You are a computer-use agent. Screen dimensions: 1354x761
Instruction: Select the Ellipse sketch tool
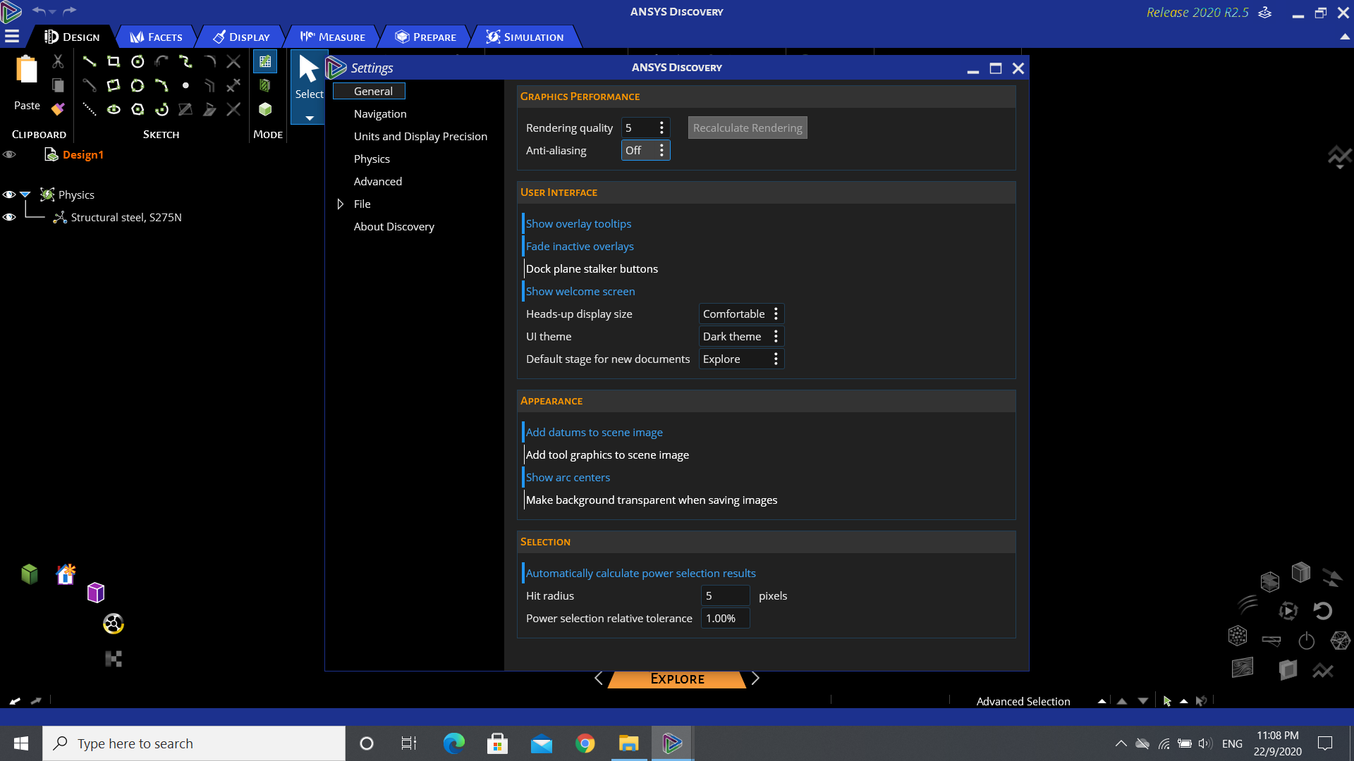click(x=114, y=109)
